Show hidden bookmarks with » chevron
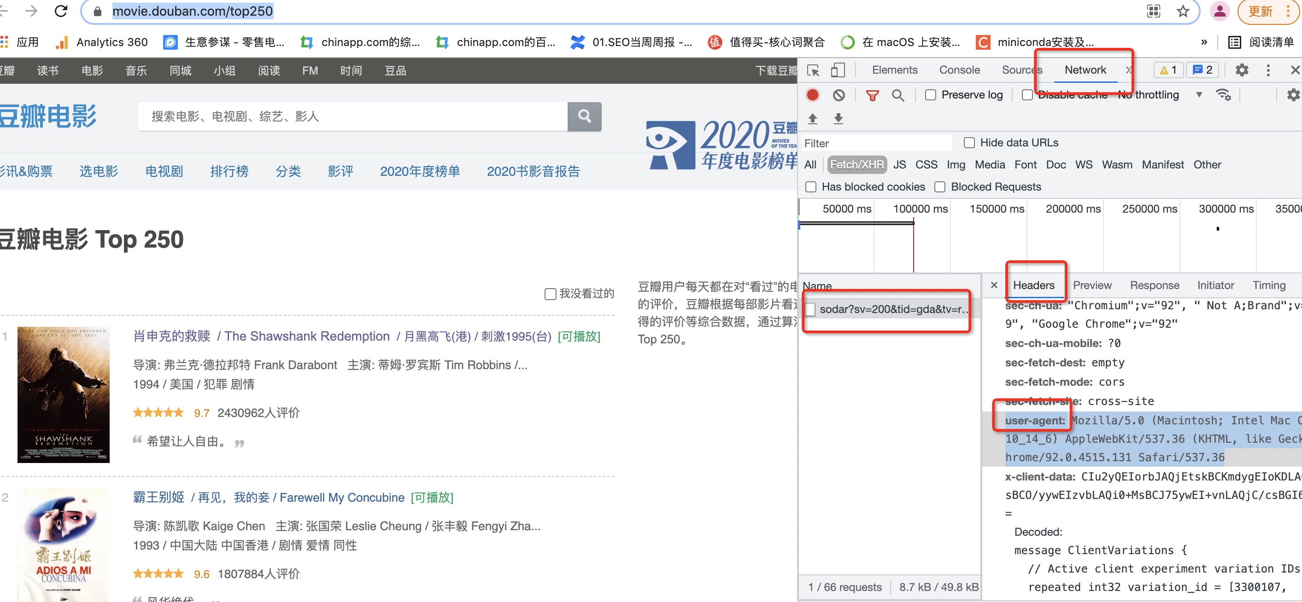The image size is (1302, 602). pos(1204,42)
